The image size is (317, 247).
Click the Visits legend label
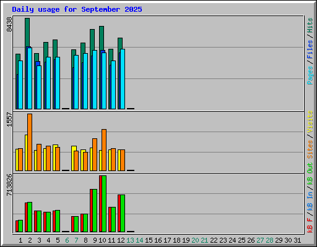pyautogui.click(x=310, y=122)
